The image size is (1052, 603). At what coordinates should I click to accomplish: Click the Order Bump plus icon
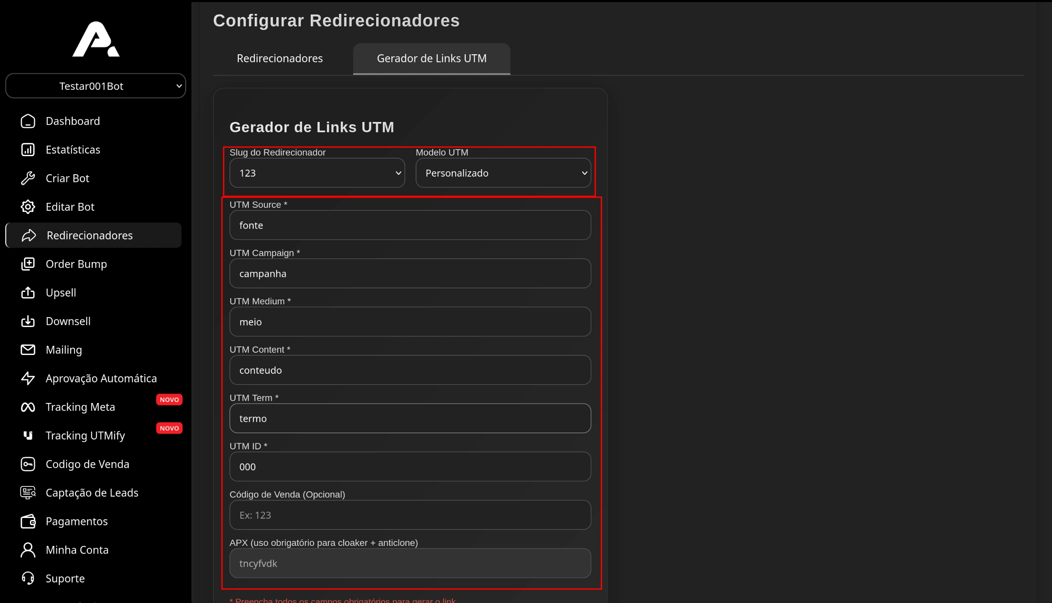(x=28, y=264)
